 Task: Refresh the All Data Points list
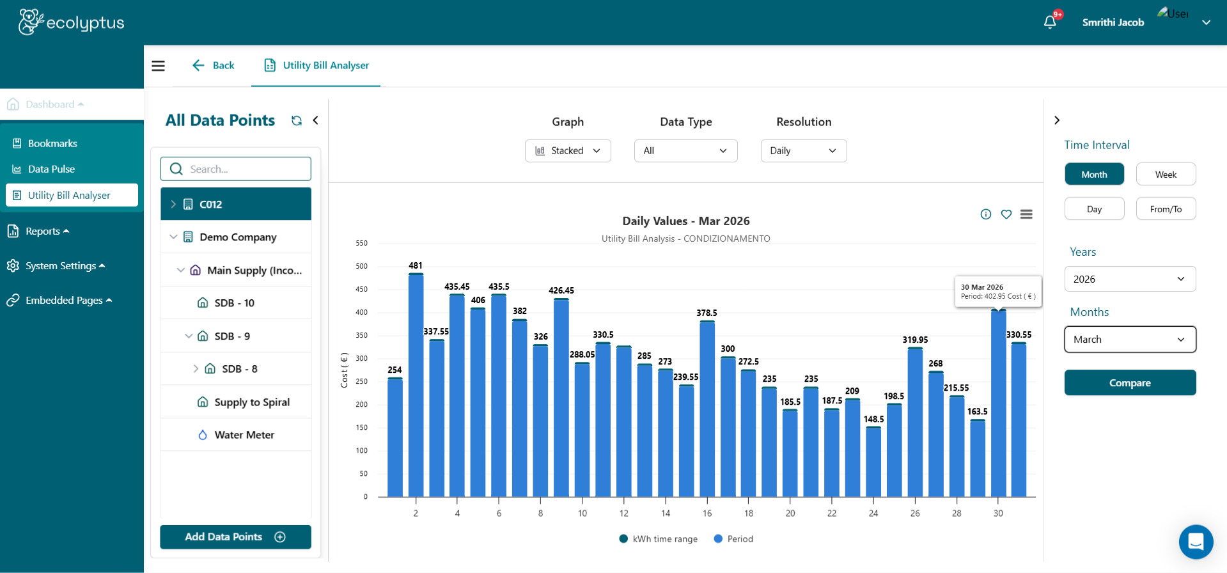click(297, 121)
